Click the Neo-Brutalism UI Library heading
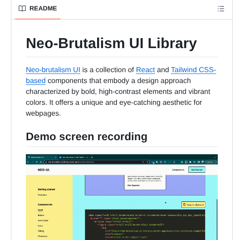This screenshot has height=240, width=240. click(x=111, y=43)
